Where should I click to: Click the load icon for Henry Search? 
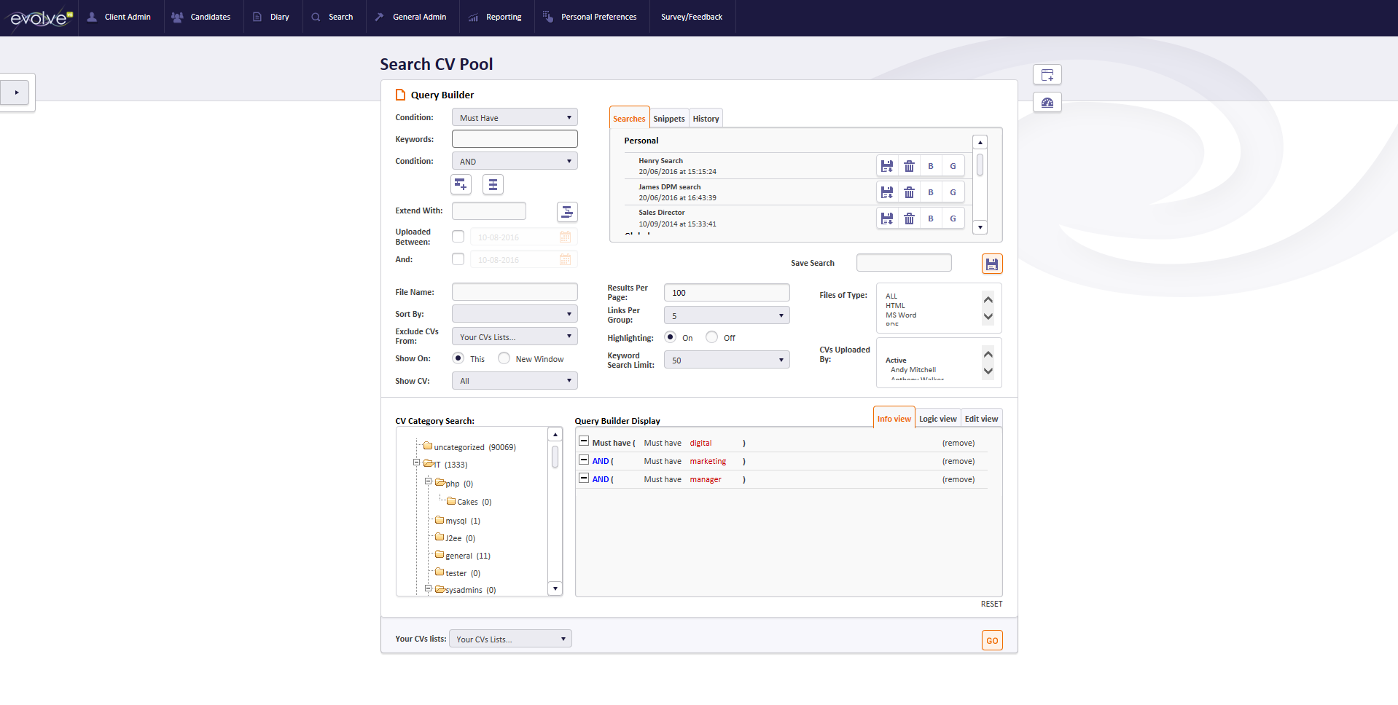(x=887, y=165)
